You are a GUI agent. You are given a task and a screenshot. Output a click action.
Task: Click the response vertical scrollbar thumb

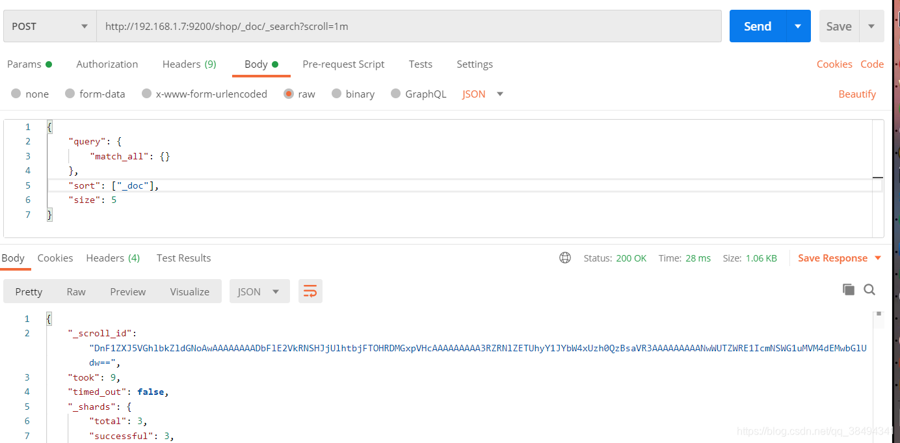879,314
